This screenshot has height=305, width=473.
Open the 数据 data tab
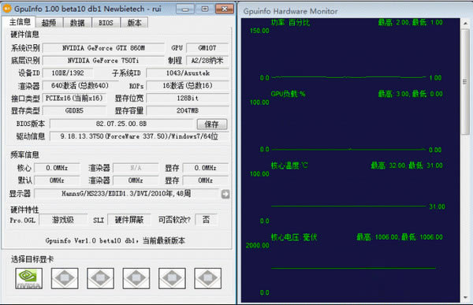point(77,23)
